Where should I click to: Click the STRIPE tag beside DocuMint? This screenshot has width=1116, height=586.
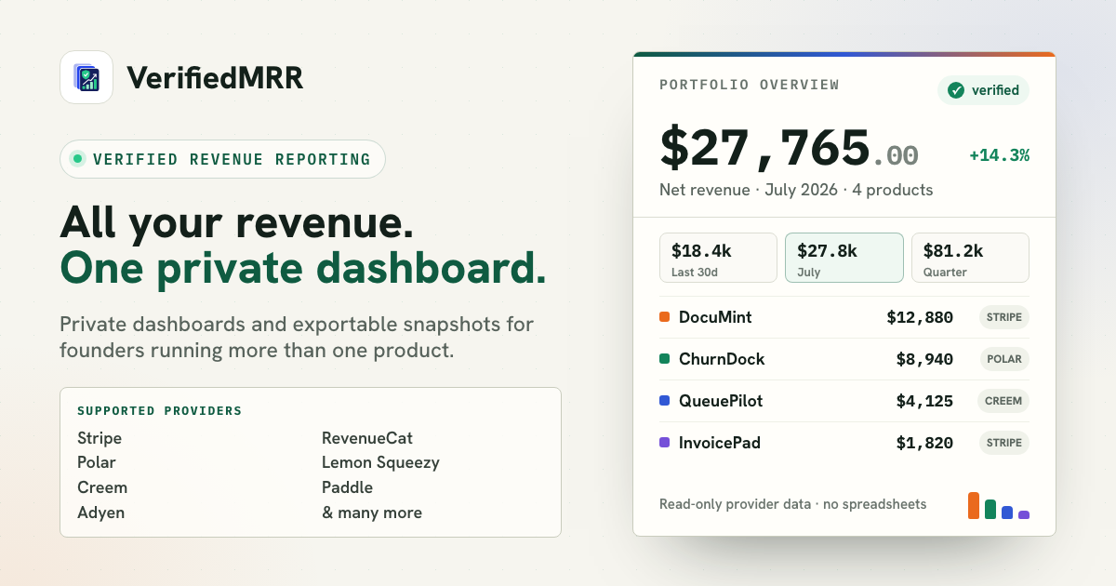[1003, 317]
